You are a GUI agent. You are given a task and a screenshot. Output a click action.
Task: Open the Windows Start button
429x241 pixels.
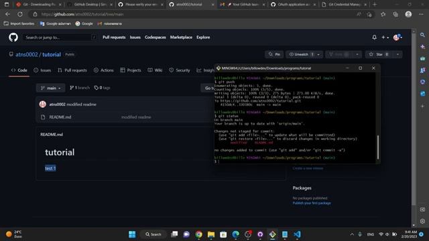point(132,234)
